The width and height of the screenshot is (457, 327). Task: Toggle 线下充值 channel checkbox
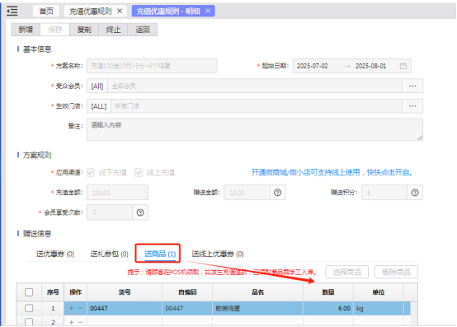pyautogui.click(x=91, y=172)
